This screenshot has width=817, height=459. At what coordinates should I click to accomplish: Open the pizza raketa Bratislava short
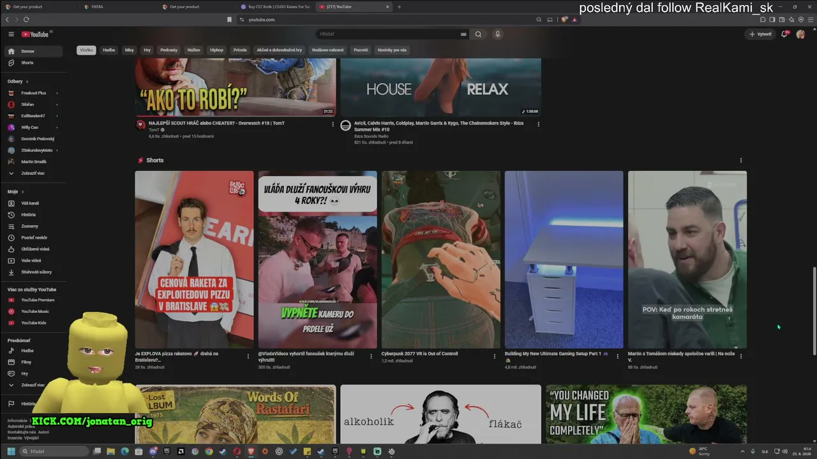[x=194, y=259]
